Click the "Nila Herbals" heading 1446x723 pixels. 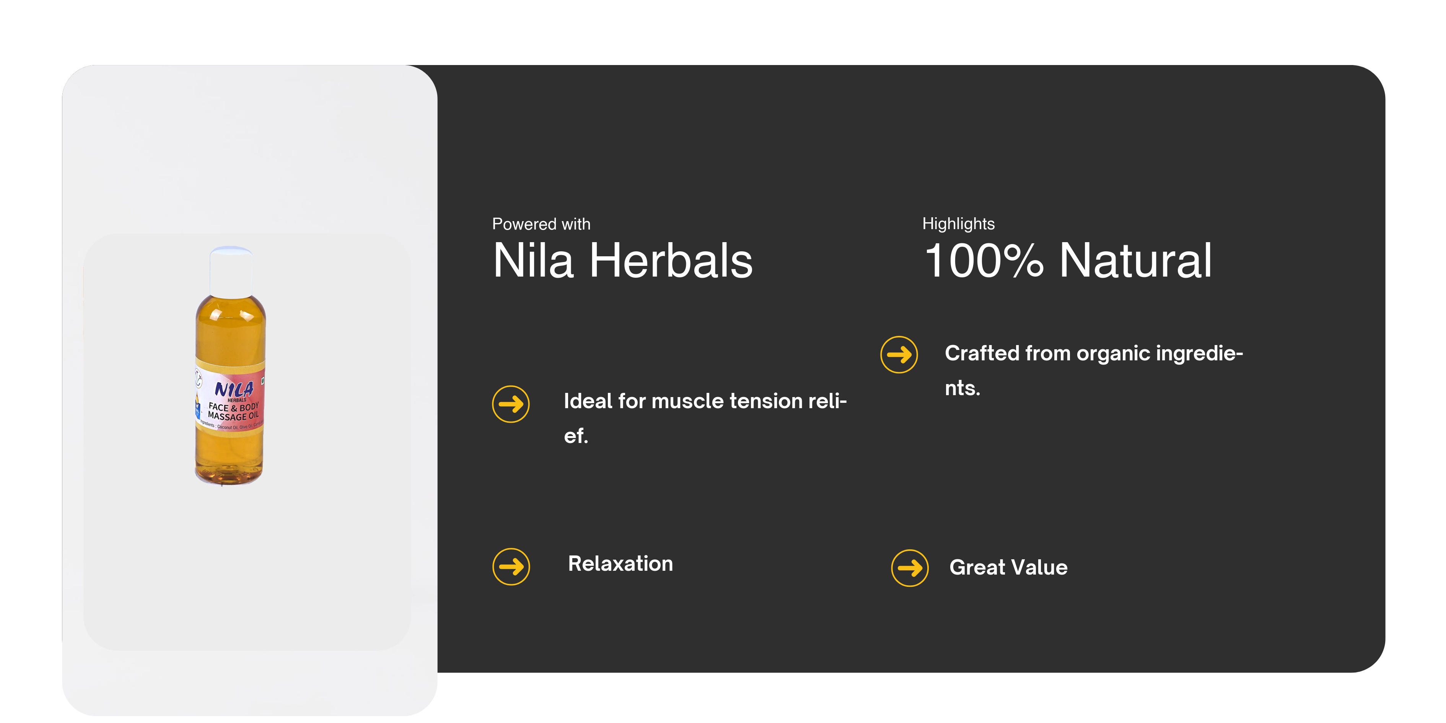tap(622, 261)
